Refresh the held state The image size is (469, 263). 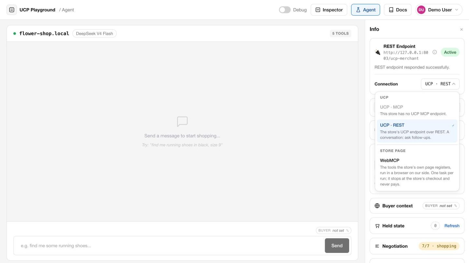(x=452, y=226)
